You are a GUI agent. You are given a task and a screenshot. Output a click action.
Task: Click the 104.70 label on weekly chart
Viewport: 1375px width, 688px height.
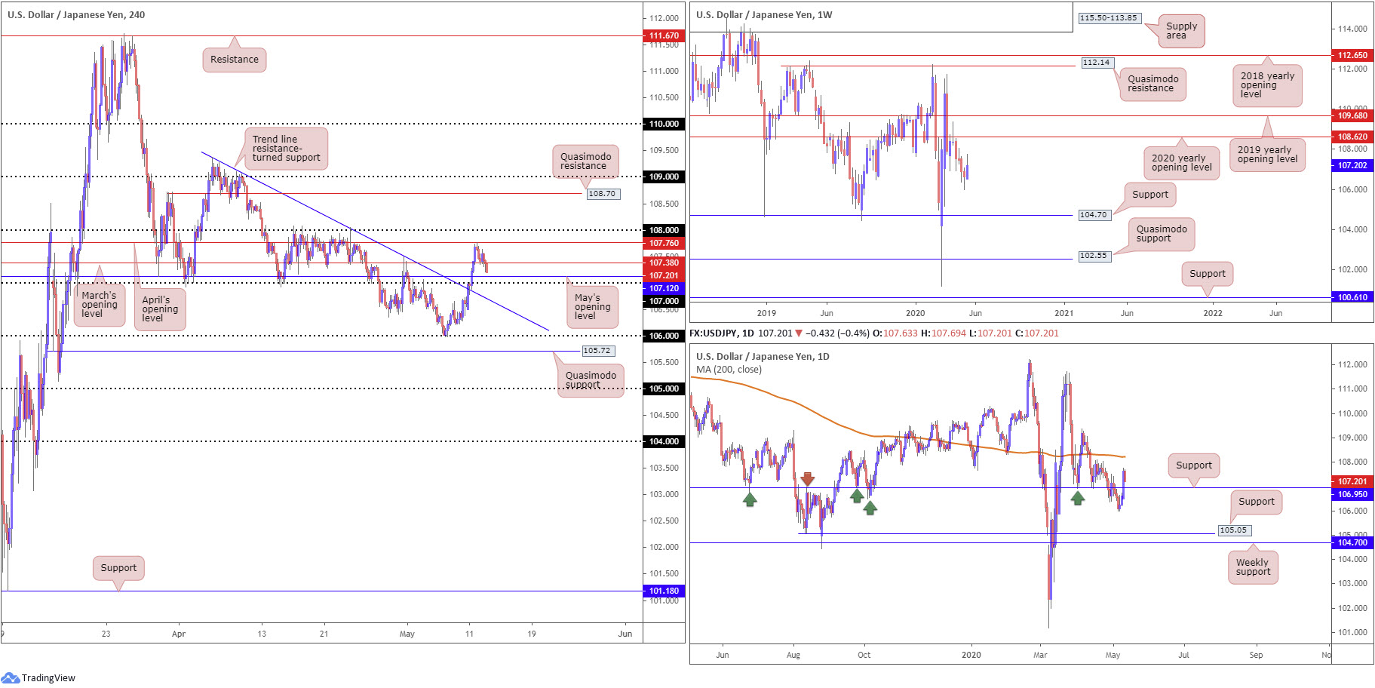[x=1093, y=215]
